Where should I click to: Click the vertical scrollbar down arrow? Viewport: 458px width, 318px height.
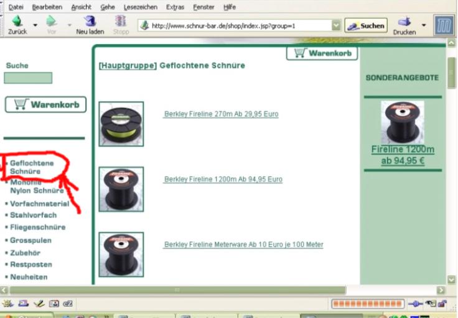coord(451,279)
